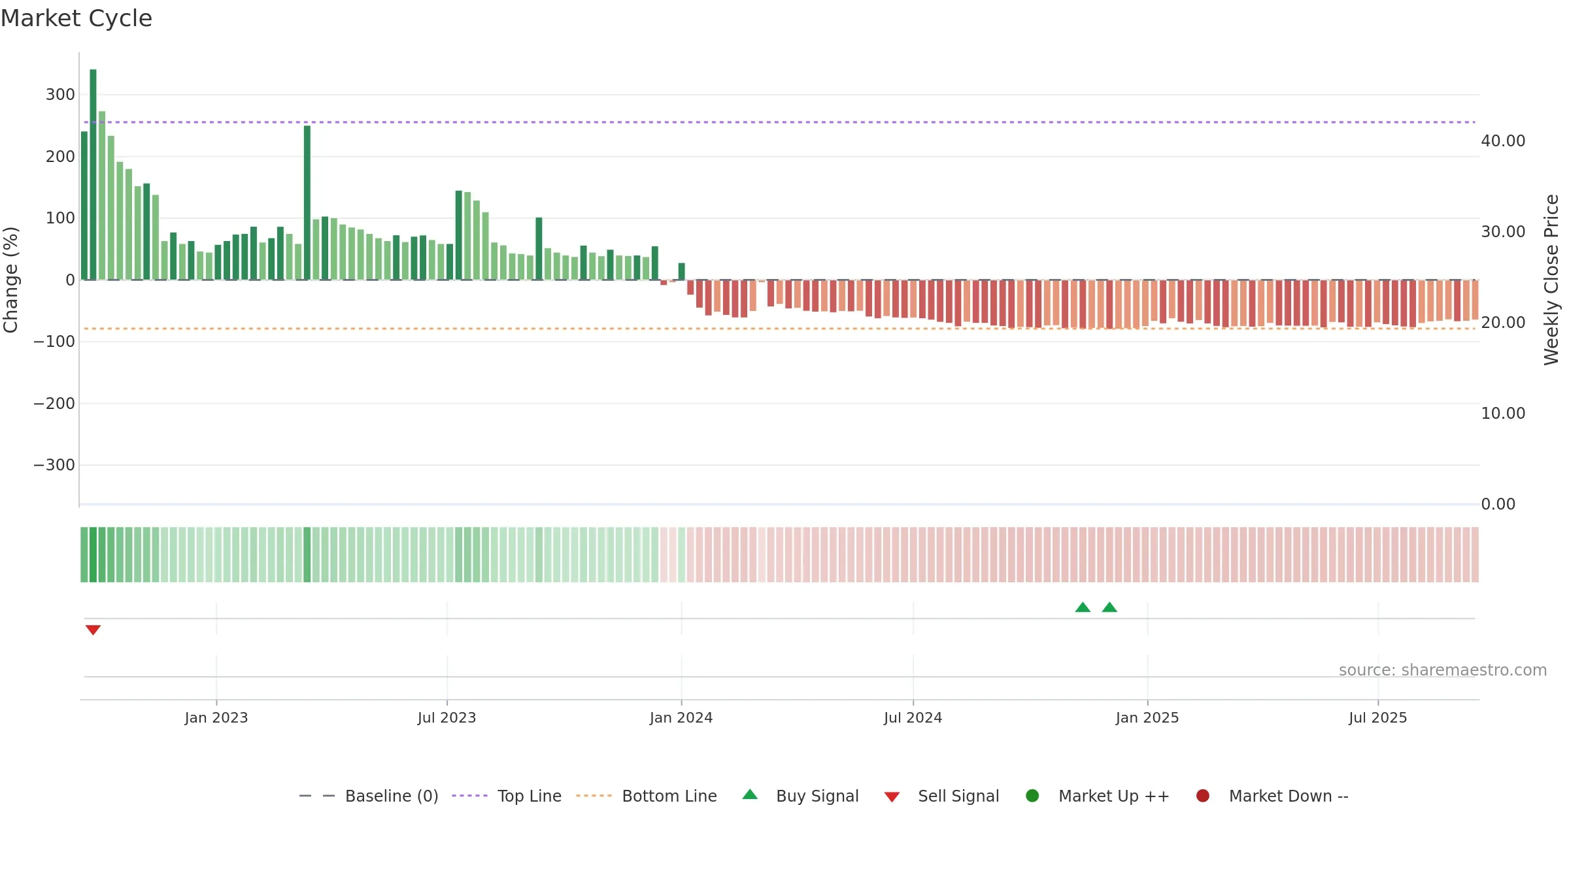Toggle the Market Down -- legend entry
The height and width of the screenshot is (882, 1569).
[x=1272, y=796]
